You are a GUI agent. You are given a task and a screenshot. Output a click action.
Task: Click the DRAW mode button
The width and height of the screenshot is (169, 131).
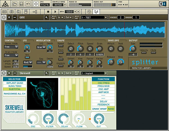coord(96,109)
